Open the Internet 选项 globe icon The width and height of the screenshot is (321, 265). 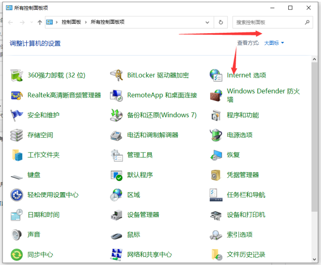point(216,75)
